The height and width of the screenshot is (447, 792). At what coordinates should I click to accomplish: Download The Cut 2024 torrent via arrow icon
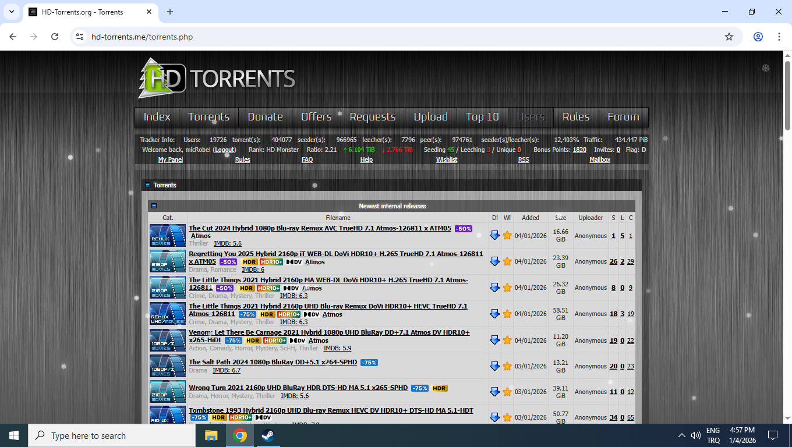(x=495, y=235)
